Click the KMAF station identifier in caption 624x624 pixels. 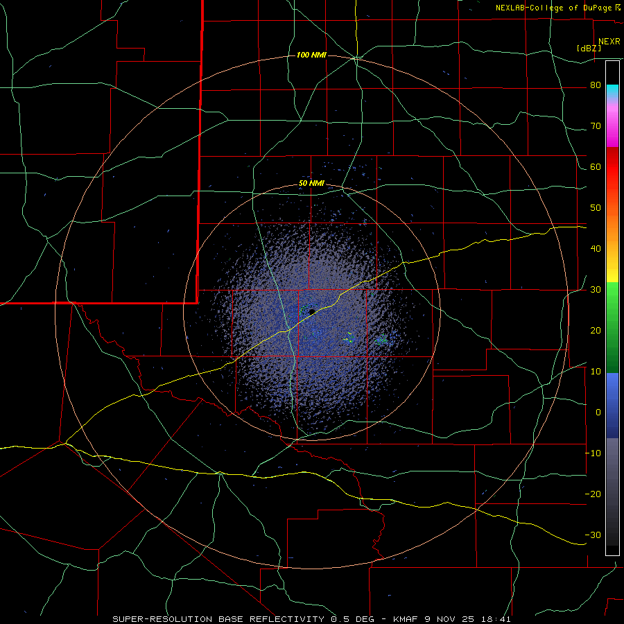click(x=407, y=619)
